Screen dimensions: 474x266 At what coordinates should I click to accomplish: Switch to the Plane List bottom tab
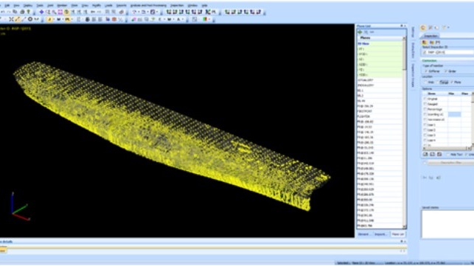click(397, 234)
